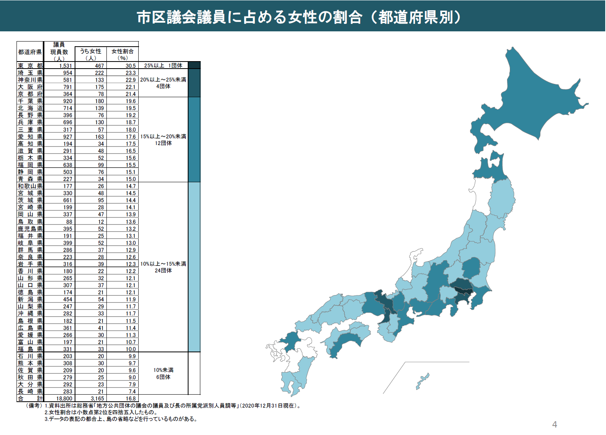606x435 pixels.
Task: Click the 愛知県 member count 927
Action: 68,137
